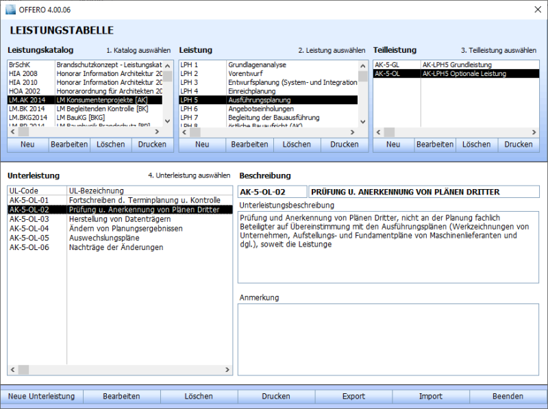
Task: Select catalog HIA 2010
Action: (85, 82)
